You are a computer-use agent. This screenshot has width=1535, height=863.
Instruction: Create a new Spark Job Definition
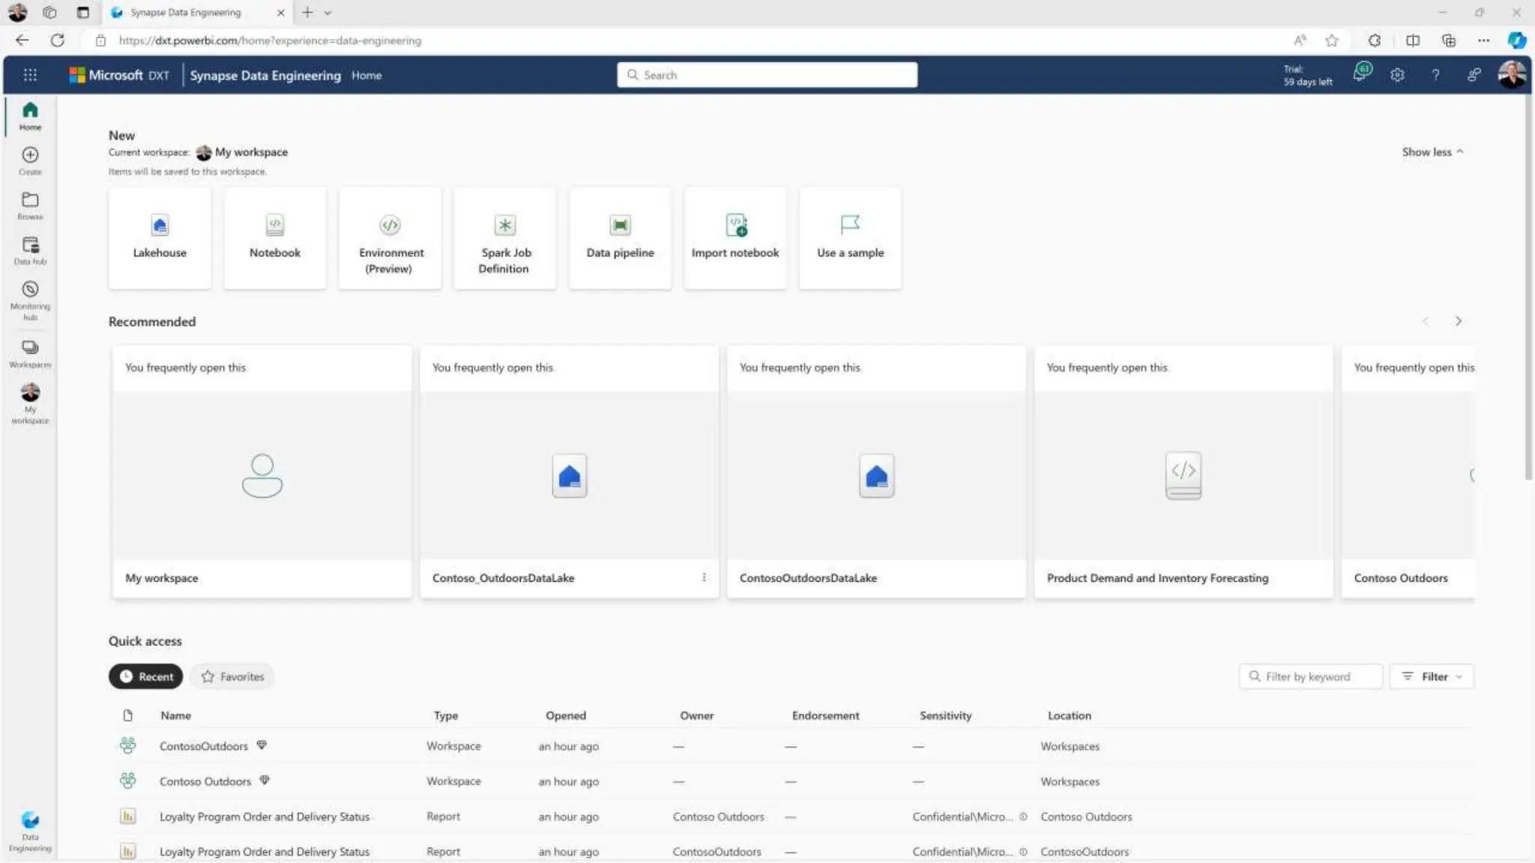point(504,237)
